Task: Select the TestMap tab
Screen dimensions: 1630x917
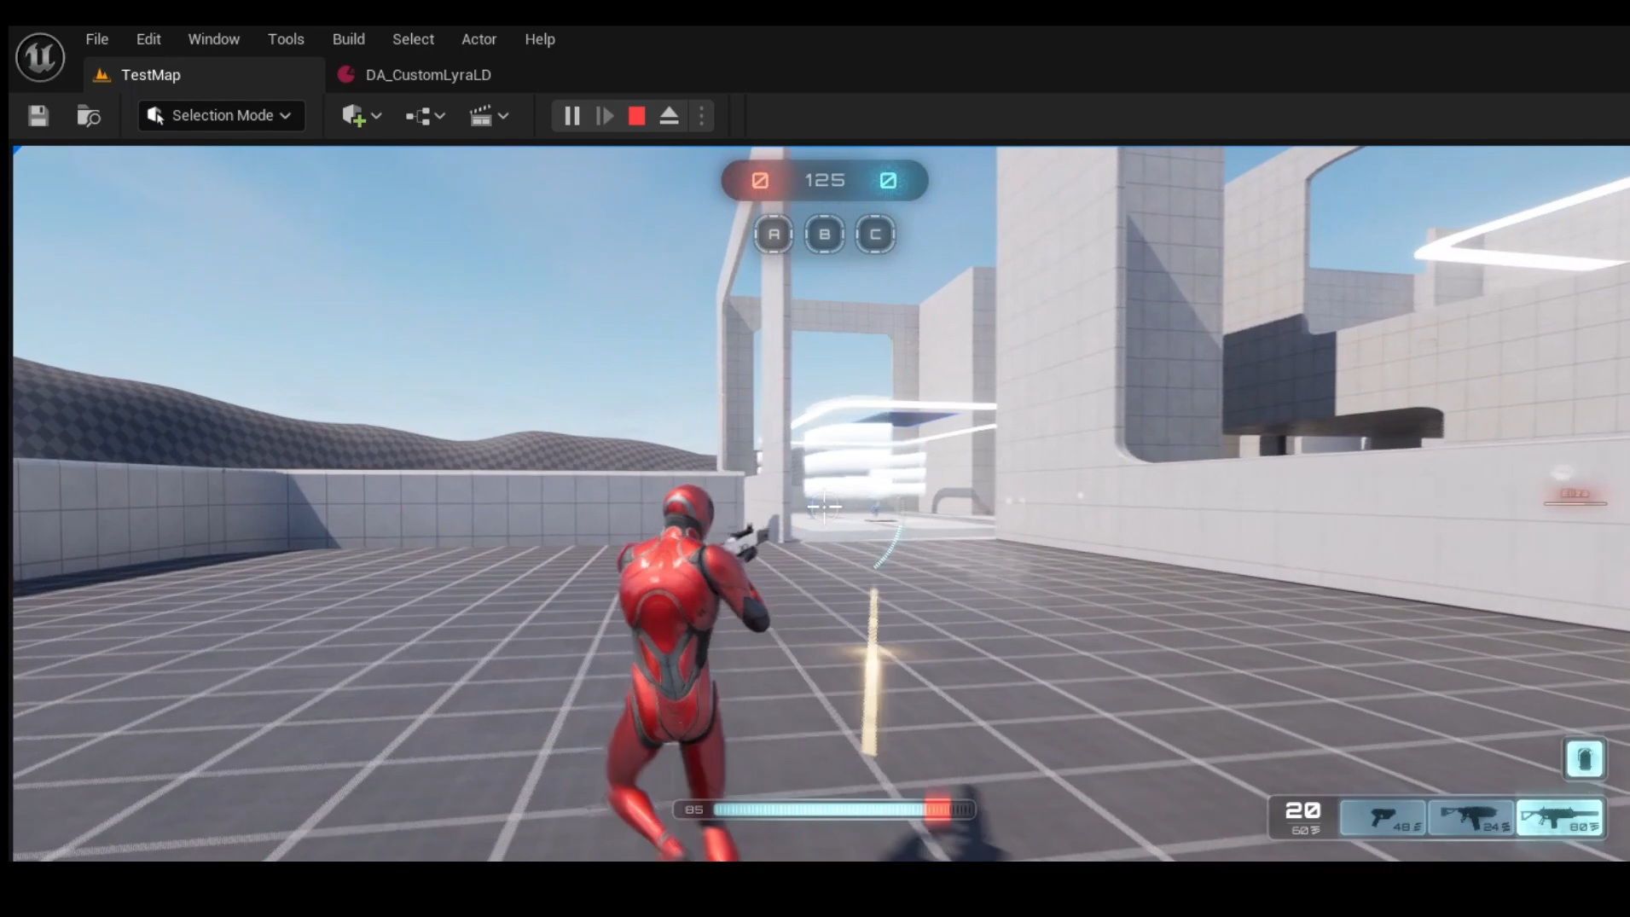Action: pyautogui.click(x=151, y=75)
